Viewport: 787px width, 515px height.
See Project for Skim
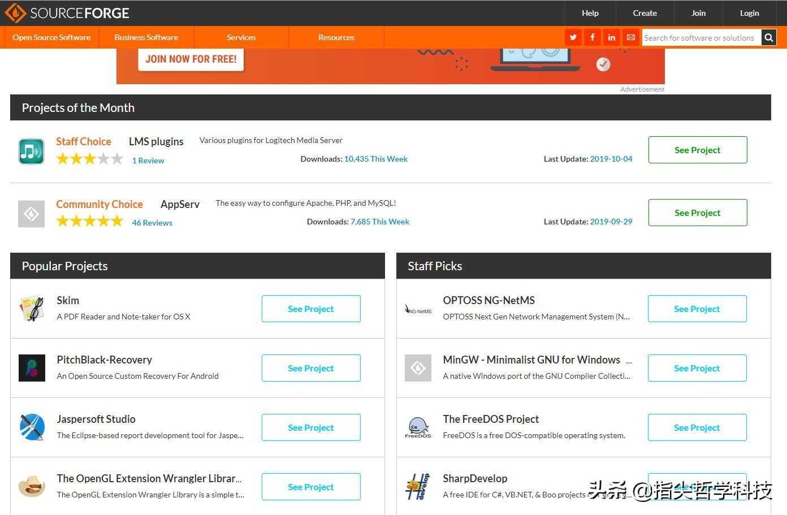pos(311,309)
